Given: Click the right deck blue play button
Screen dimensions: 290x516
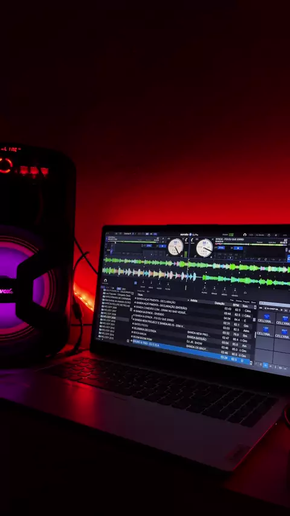Looking at the screenshot, I should (x=237, y=248).
